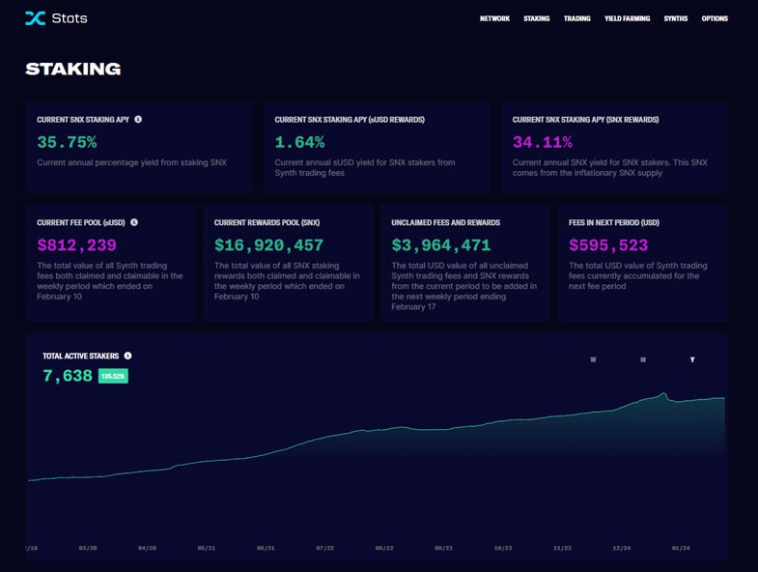The width and height of the screenshot is (758, 572).
Task: Click the Synthetix Stats logo
Action: [x=56, y=18]
